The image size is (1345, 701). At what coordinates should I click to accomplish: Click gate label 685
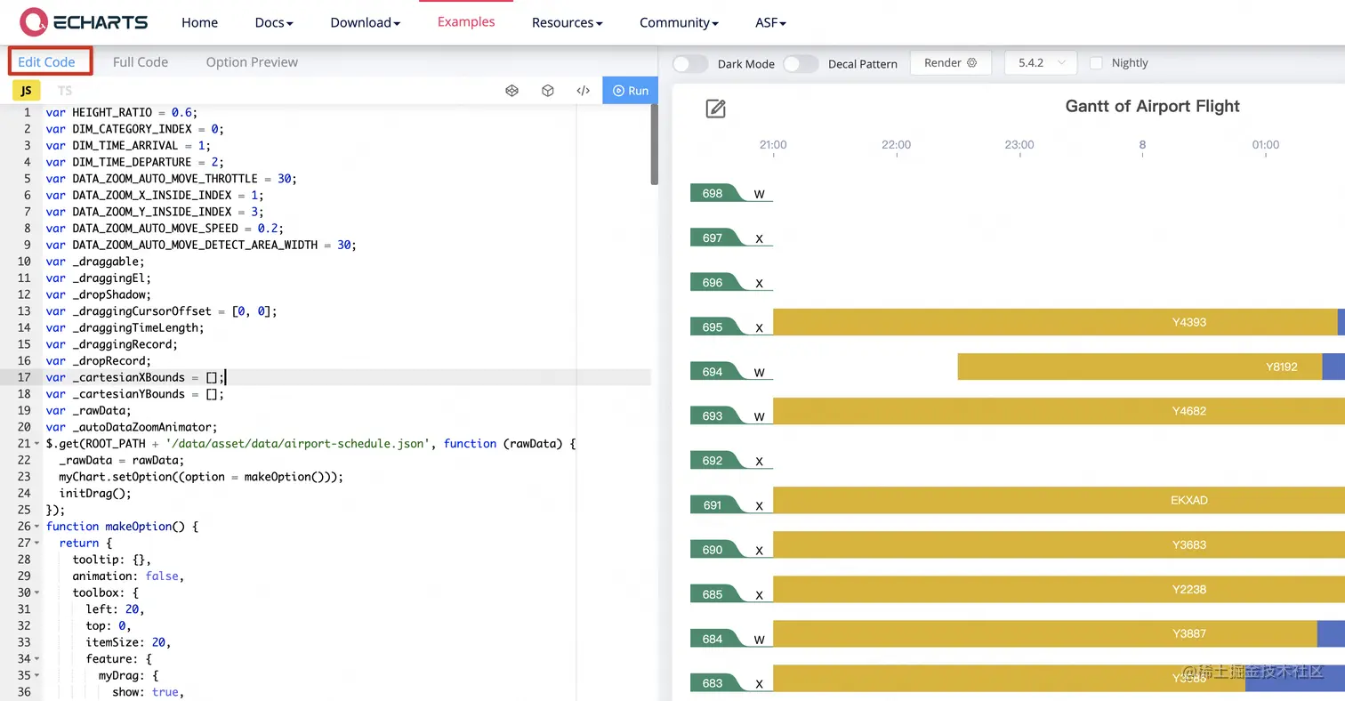click(x=713, y=593)
